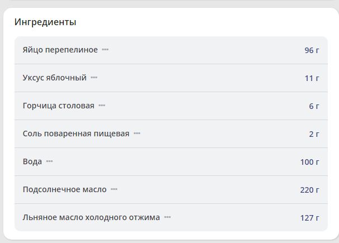Click the dots after Льняное масло холодного отжима
339x243 pixels.
167,217
